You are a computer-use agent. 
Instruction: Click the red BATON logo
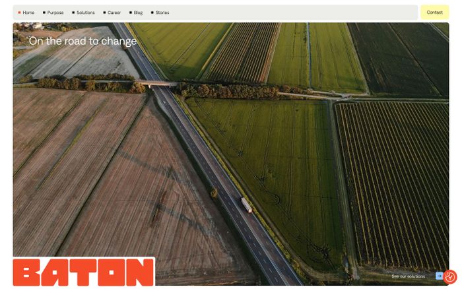pos(83,272)
